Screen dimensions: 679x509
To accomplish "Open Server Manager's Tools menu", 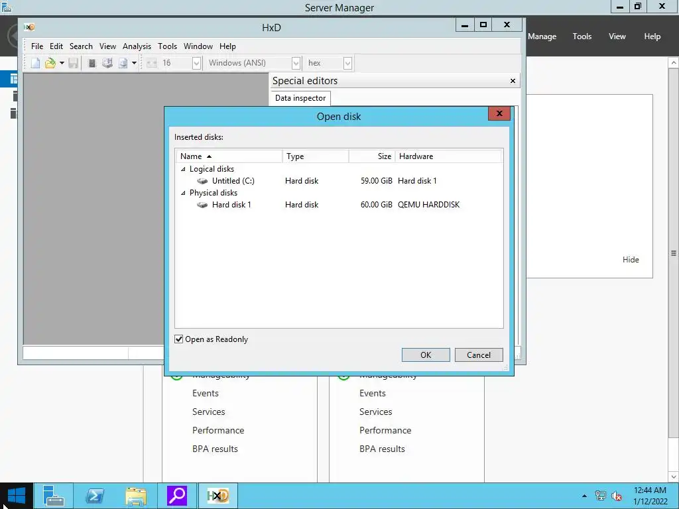I will (582, 36).
